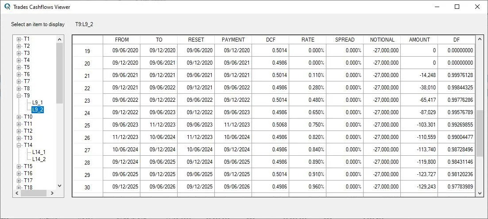Select row header 19
The image size is (488, 219).
87,50
